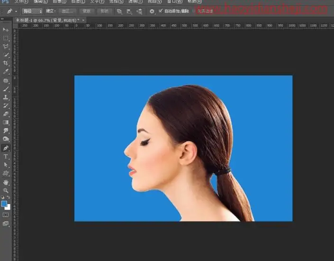Close the 未标题-1 document tab
This screenshot has width=334, height=261.
coord(83,20)
